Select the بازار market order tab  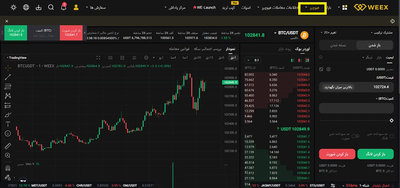(x=380, y=57)
